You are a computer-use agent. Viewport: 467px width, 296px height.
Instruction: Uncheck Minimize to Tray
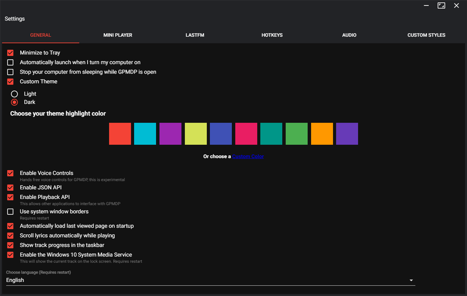click(10, 53)
